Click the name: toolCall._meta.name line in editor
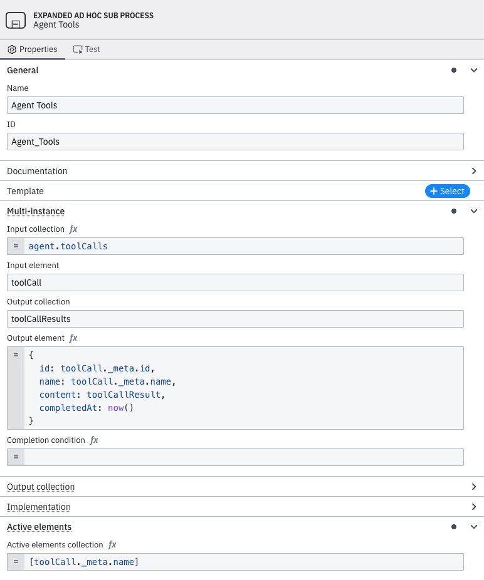The width and height of the screenshot is (484, 580). (107, 381)
